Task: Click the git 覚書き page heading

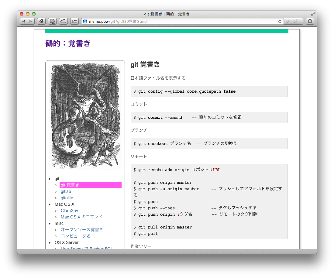Action: click(145, 64)
